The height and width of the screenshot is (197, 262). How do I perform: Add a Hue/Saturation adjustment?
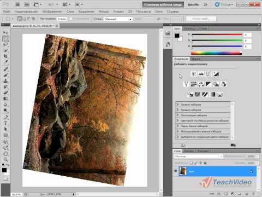(x=194, y=84)
